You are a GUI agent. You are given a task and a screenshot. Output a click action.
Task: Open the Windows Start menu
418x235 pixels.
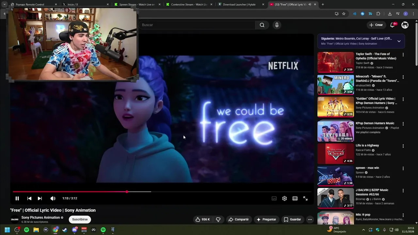tap(7, 230)
